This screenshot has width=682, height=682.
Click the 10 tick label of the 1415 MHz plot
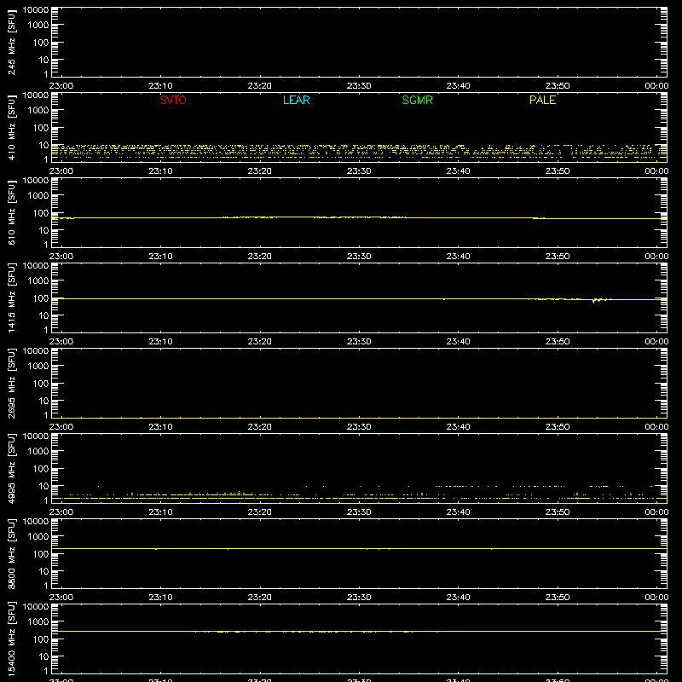pos(43,315)
